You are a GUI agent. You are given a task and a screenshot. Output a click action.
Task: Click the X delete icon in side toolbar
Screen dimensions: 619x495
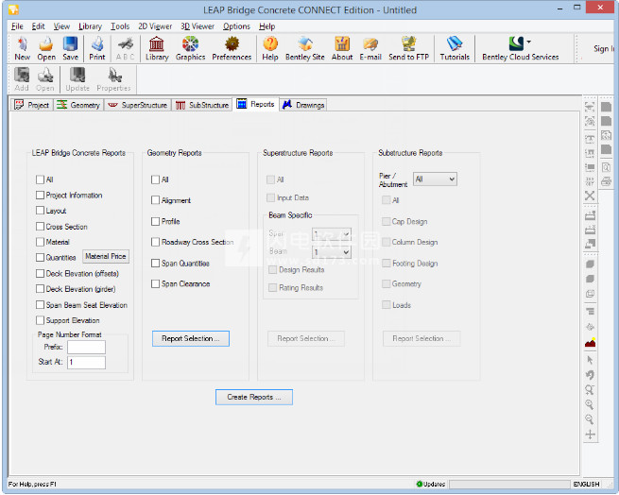[x=590, y=196]
